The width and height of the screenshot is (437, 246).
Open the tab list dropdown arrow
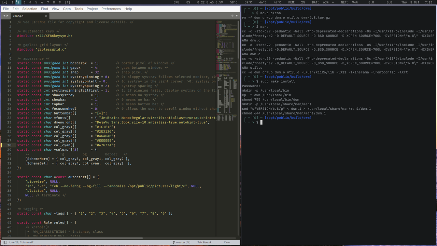tap(237, 16)
